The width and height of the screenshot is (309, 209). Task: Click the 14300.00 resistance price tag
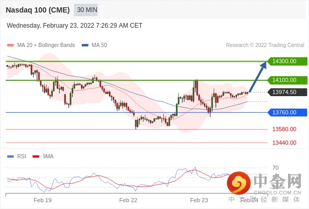[x=287, y=61]
